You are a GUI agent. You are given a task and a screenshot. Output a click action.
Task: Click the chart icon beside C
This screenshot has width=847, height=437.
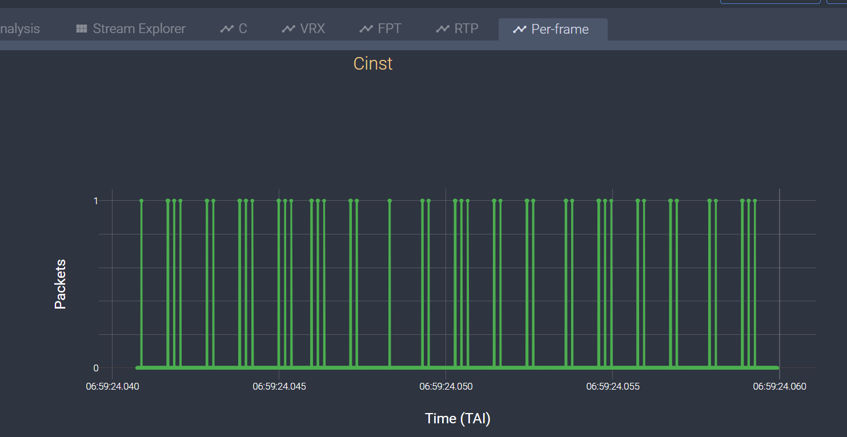click(x=227, y=29)
